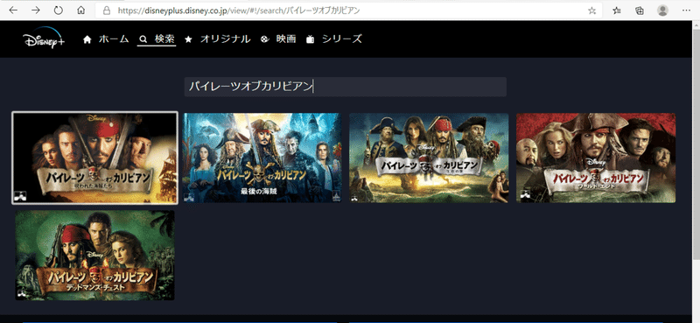This screenshot has height=323, width=700.
Task: Click the TV icon beside シリーズ
Action: [x=311, y=39]
